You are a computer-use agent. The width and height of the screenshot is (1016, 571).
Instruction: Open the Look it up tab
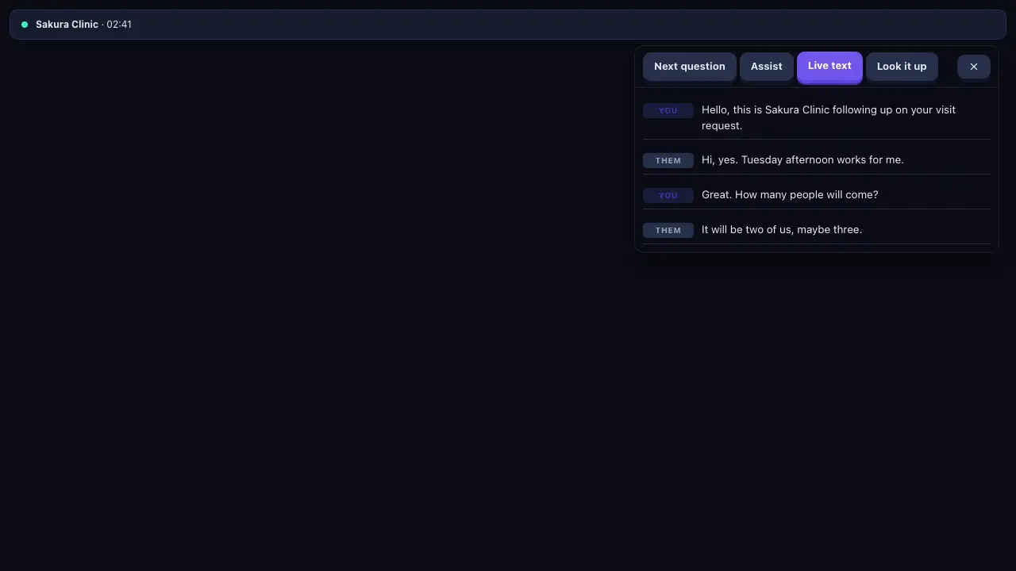point(902,67)
